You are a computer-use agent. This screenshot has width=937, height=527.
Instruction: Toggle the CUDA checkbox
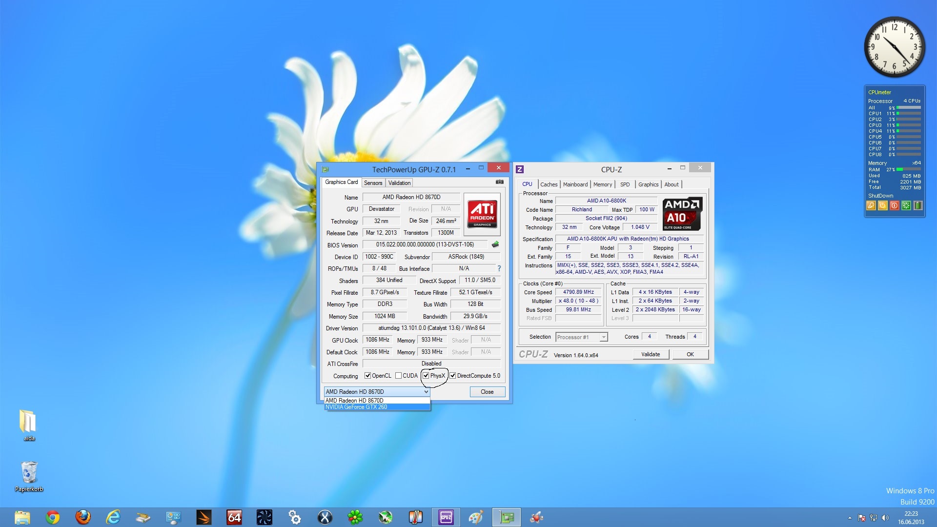coord(398,376)
